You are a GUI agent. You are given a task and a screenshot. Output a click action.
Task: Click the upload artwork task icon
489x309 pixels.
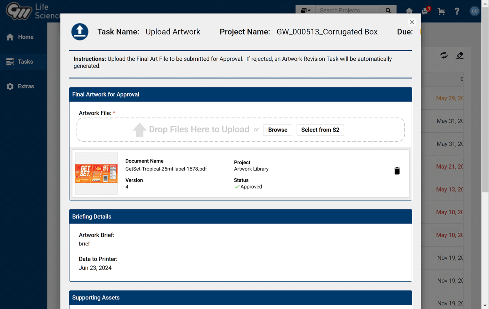coord(80,32)
